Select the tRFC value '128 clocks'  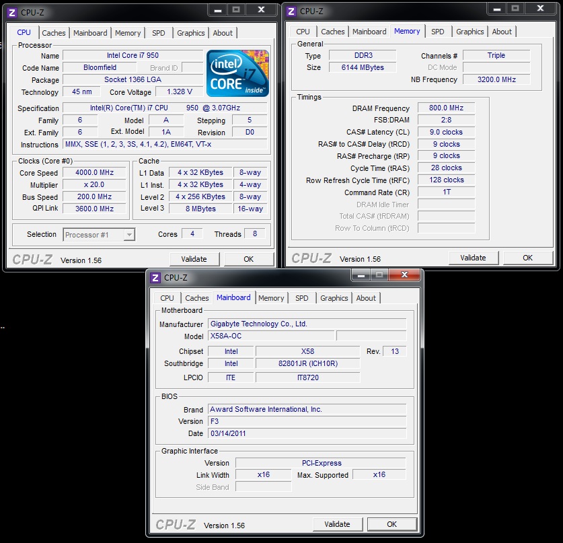pos(447,180)
